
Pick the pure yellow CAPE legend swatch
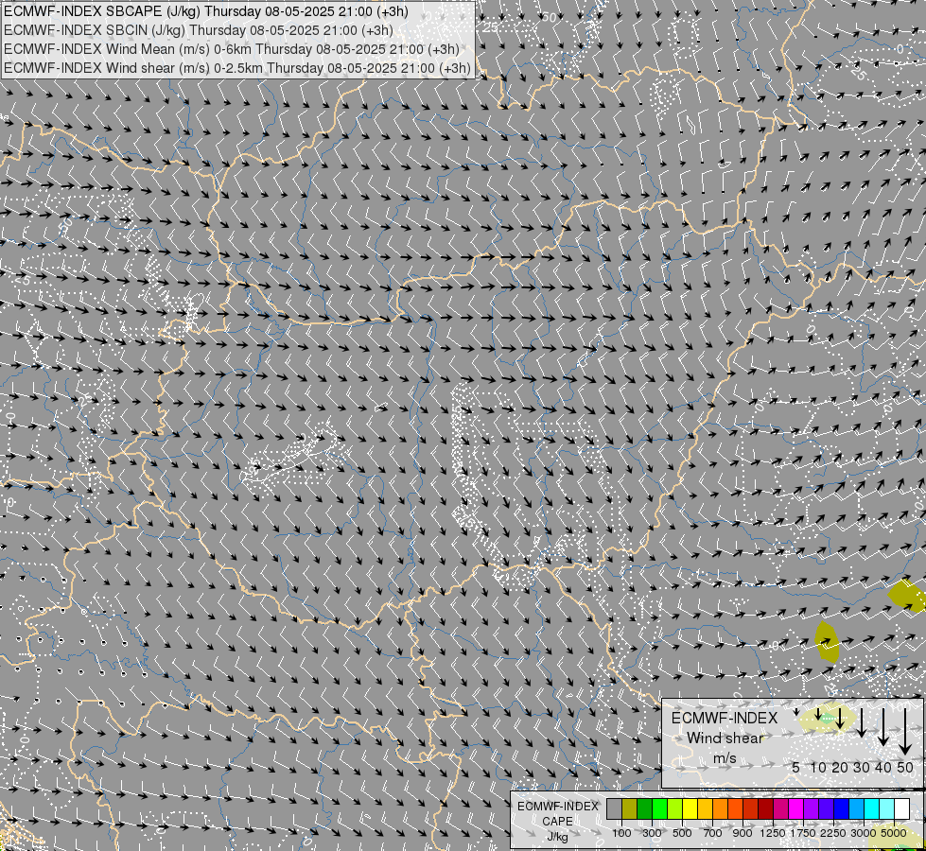[x=690, y=808]
